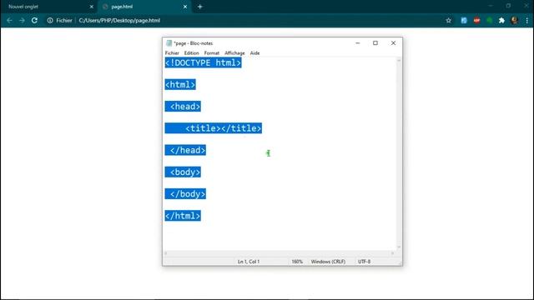Screen dimensions: 534x300
Task: Click the address bar showing C:/Users/PHP/Desktop/page.html
Action: click(x=119, y=20)
